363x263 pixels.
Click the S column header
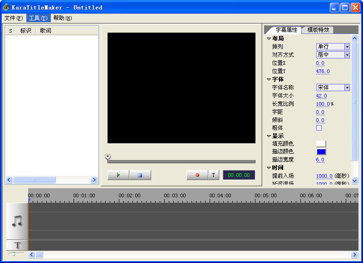pos(10,30)
